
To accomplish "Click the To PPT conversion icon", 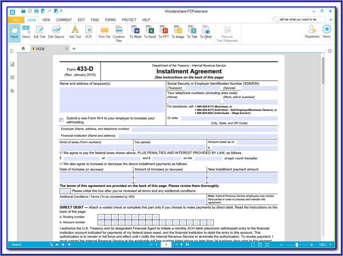I will (x=164, y=32).
